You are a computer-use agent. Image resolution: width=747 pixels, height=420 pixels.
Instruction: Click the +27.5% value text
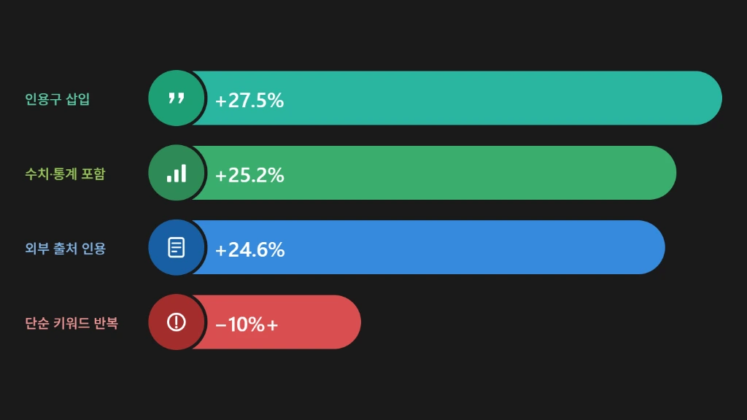pos(249,100)
